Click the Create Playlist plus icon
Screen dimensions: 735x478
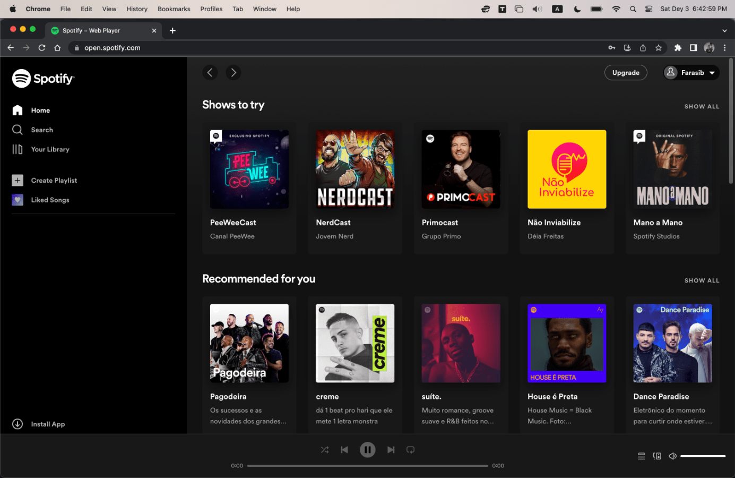(18, 181)
